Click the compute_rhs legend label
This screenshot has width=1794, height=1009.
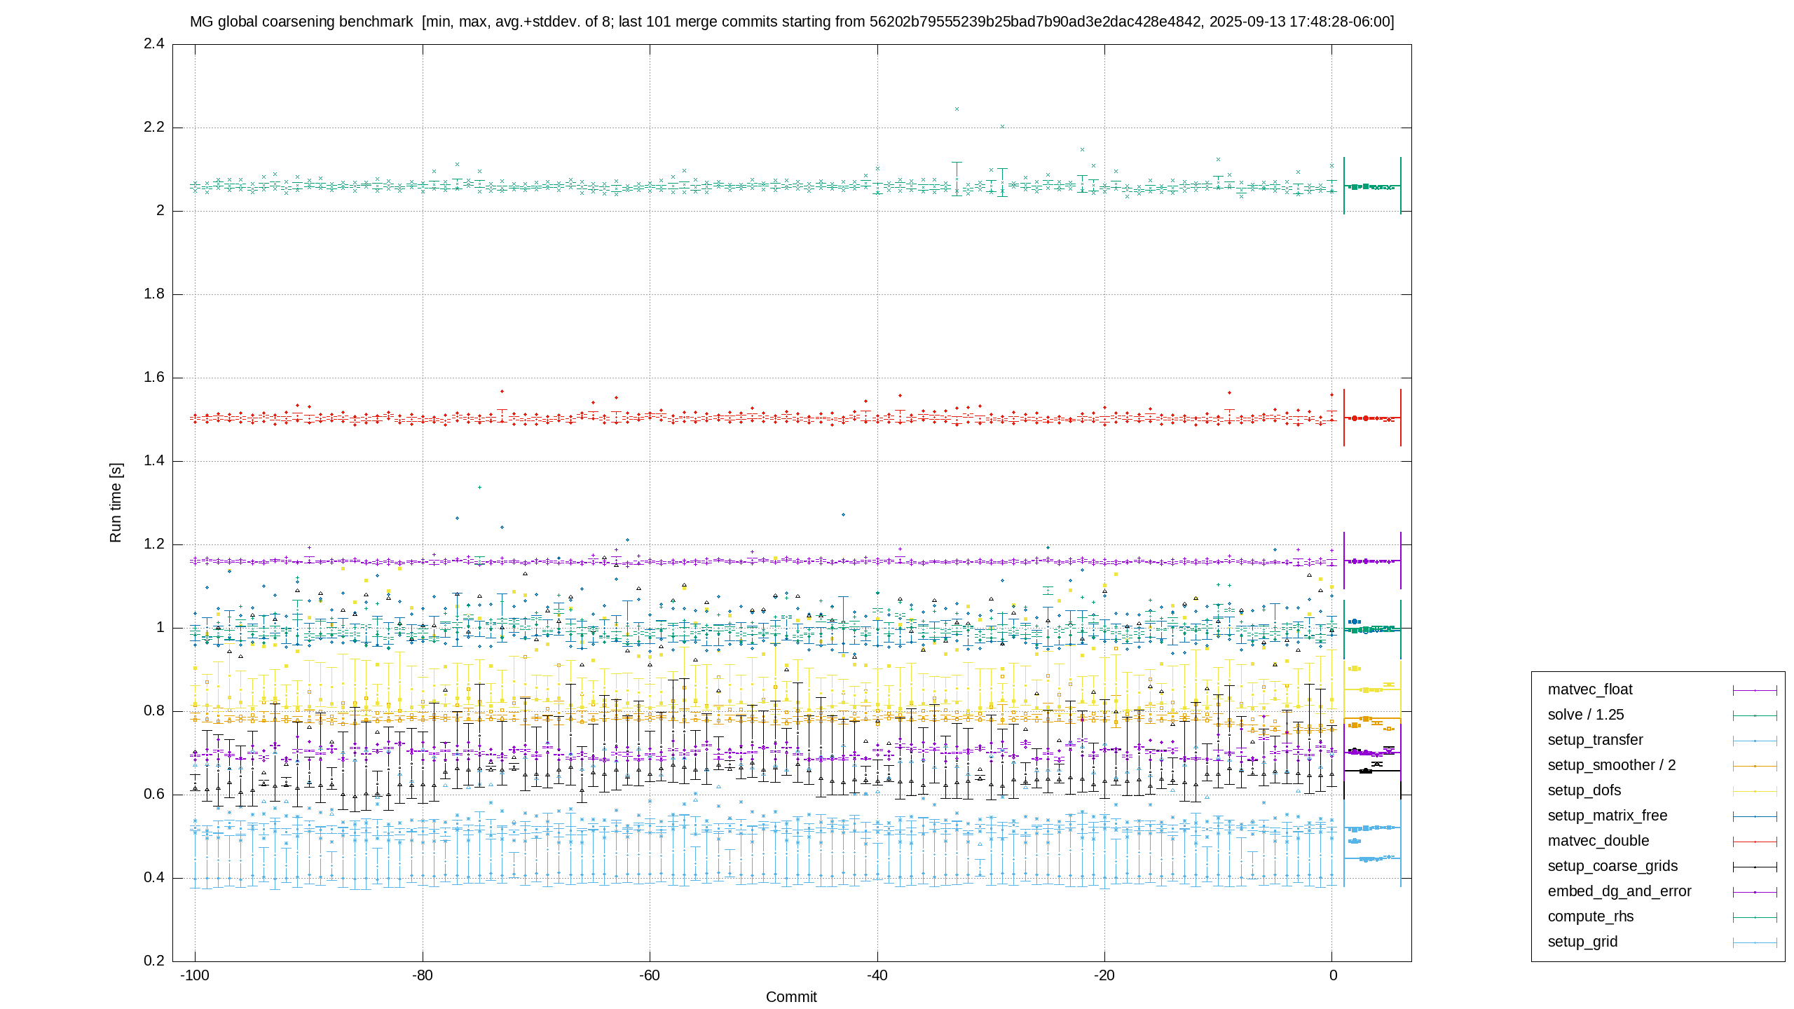(1591, 917)
